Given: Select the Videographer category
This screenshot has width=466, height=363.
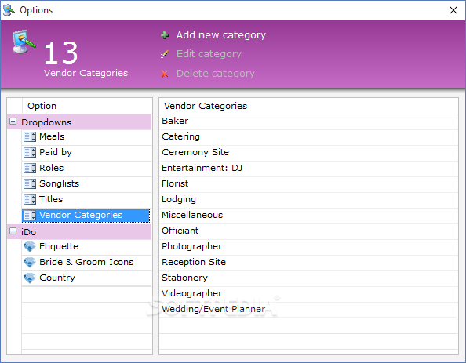Looking at the screenshot, I should [x=308, y=294].
